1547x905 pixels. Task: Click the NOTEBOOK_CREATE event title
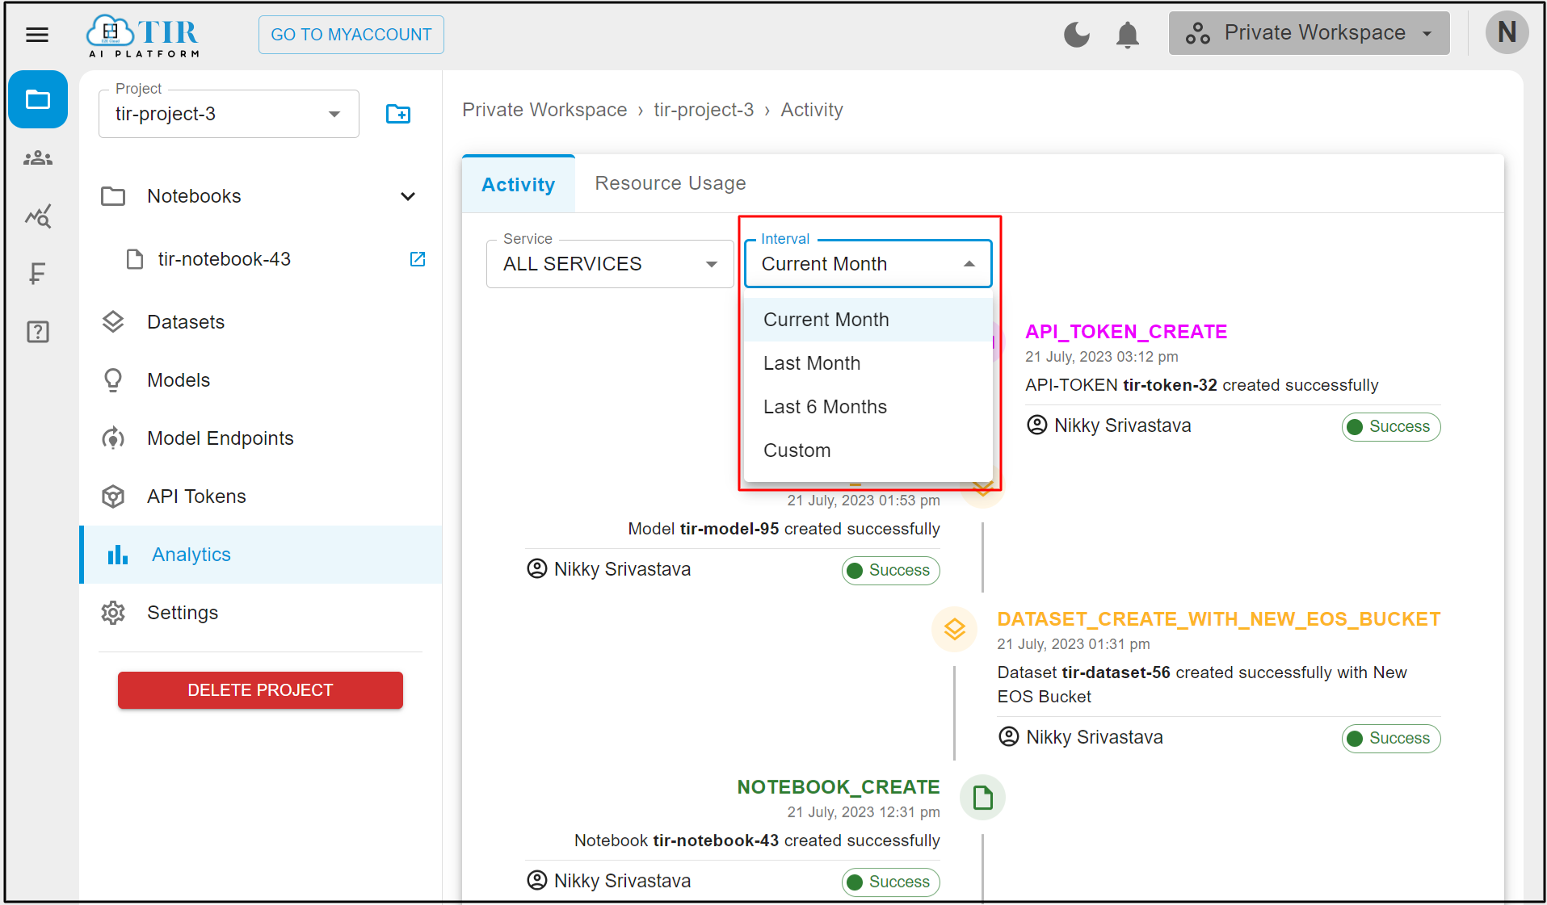point(839,787)
